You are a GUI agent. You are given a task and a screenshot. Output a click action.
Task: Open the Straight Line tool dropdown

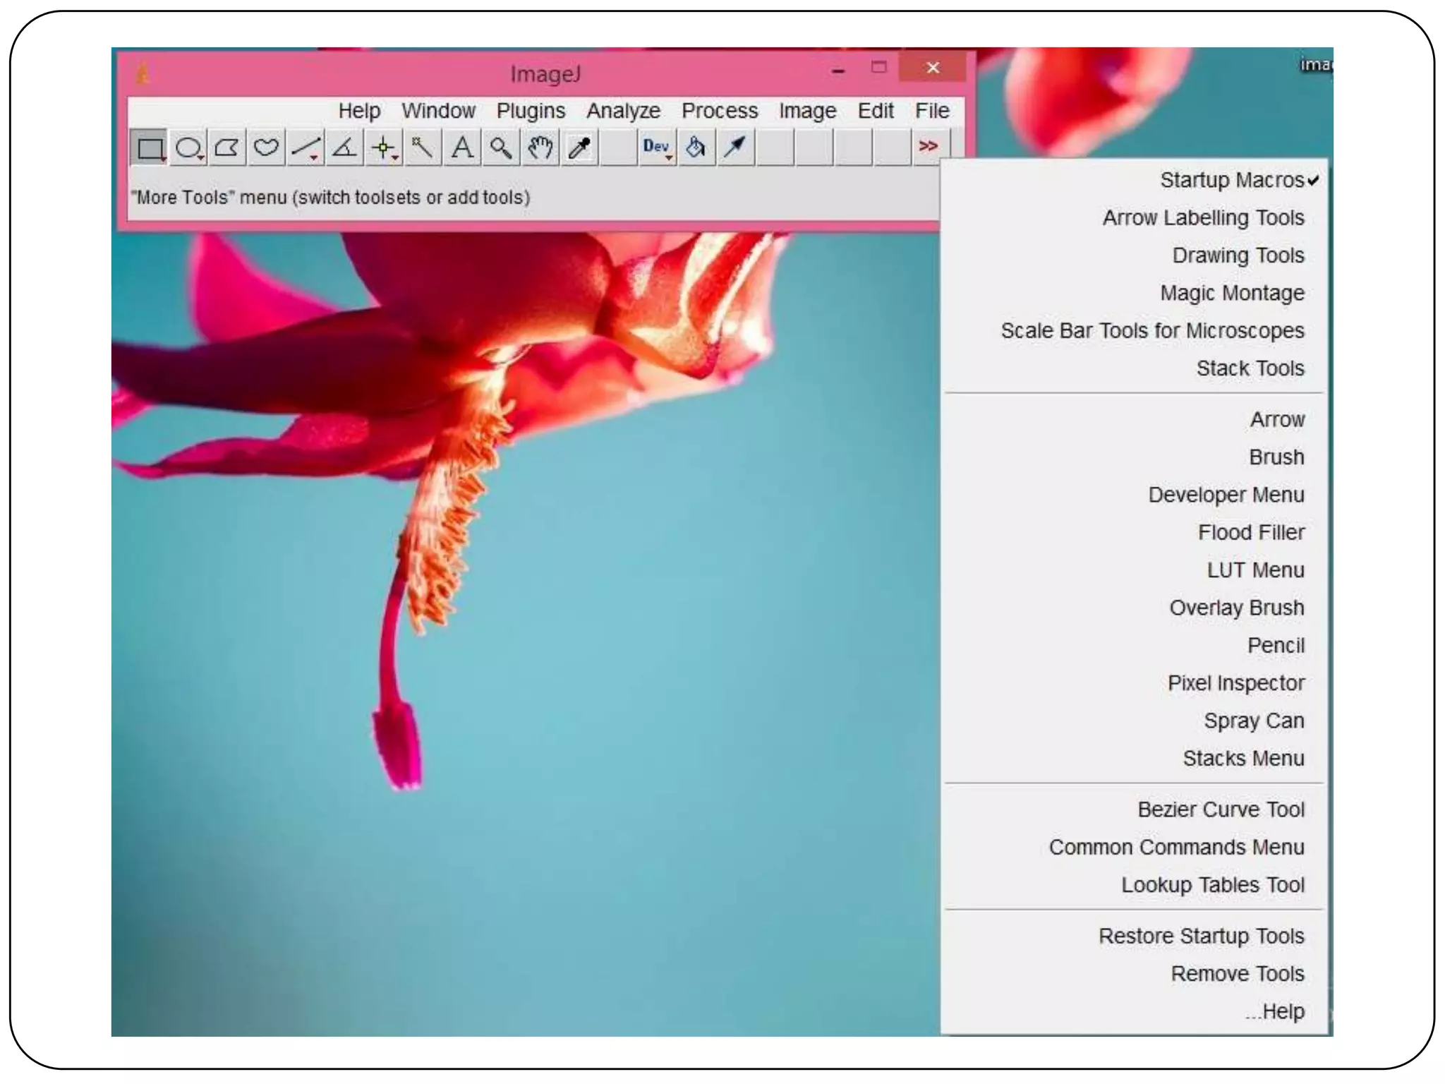pyautogui.click(x=306, y=147)
